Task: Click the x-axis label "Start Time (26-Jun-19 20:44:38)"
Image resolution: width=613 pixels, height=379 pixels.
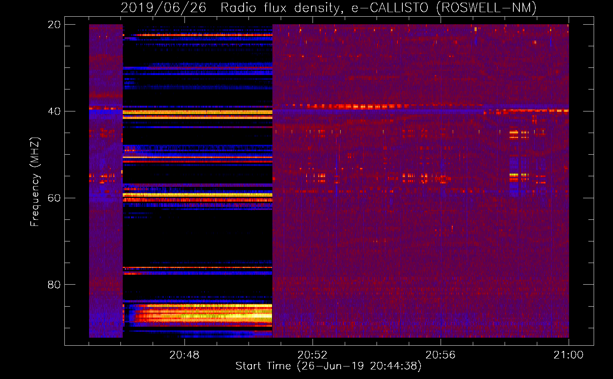Action: pos(328,366)
